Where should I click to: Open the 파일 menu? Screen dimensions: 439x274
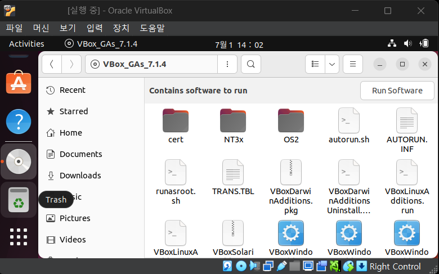pos(14,28)
